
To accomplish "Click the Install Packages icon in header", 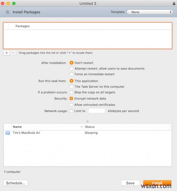I will click(x=7, y=12).
